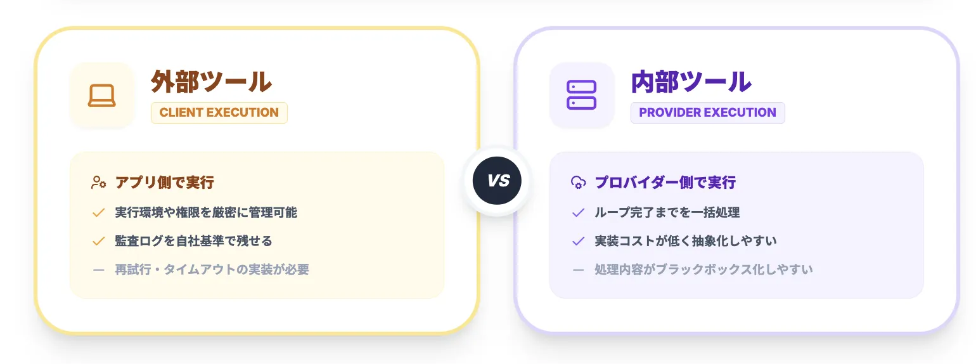Click the 監査ログを自社基準で残せる list item
Viewport: 976px width, 364px height.
click(x=193, y=241)
